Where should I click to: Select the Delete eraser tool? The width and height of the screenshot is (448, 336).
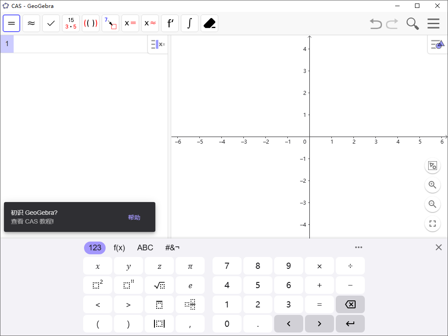[209, 23]
